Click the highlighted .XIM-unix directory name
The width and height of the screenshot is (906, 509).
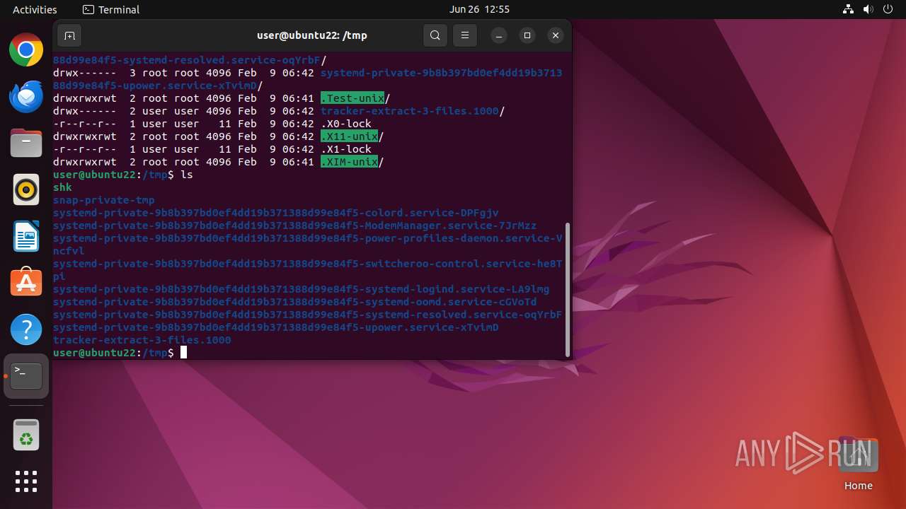[349, 162]
